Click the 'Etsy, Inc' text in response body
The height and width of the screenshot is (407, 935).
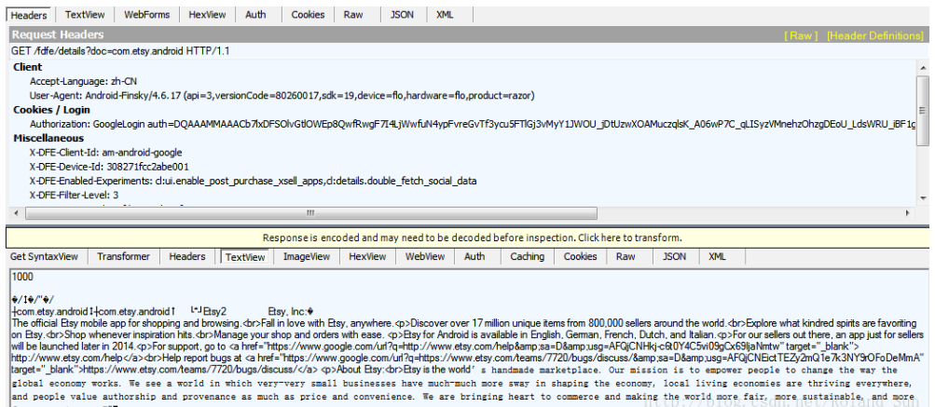point(287,311)
